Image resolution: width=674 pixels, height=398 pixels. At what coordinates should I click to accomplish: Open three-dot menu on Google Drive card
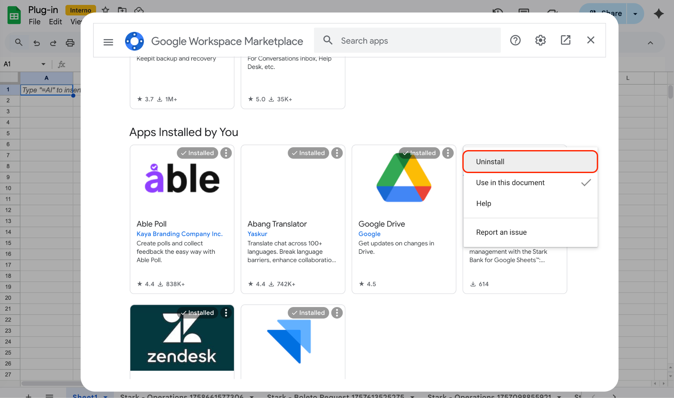pos(448,153)
